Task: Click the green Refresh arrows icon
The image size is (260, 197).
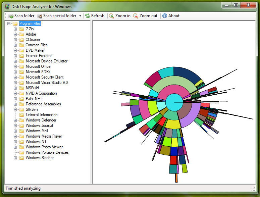Action: tap(88, 16)
